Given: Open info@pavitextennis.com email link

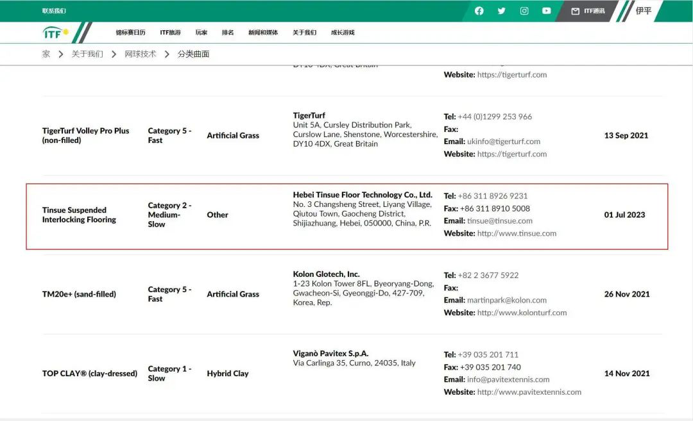Looking at the screenshot, I should 508,379.
